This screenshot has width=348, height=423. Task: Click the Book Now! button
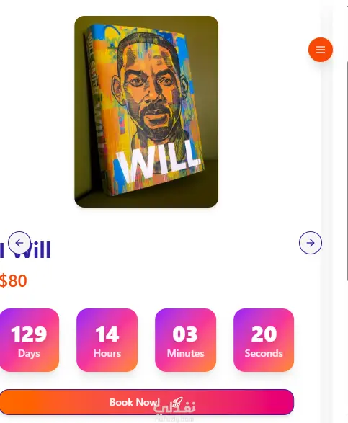point(147,402)
